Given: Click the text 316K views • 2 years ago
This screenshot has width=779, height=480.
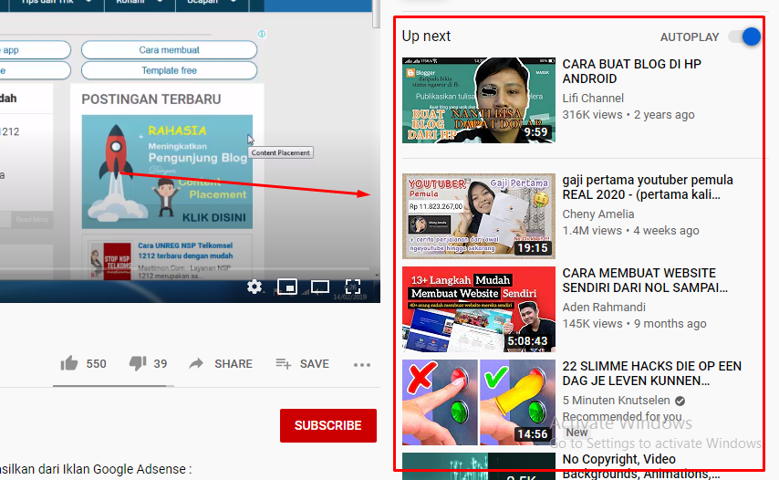Looking at the screenshot, I should (628, 115).
